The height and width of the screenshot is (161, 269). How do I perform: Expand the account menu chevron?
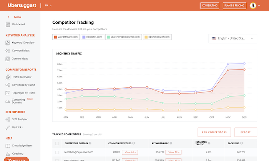click(x=259, y=6)
